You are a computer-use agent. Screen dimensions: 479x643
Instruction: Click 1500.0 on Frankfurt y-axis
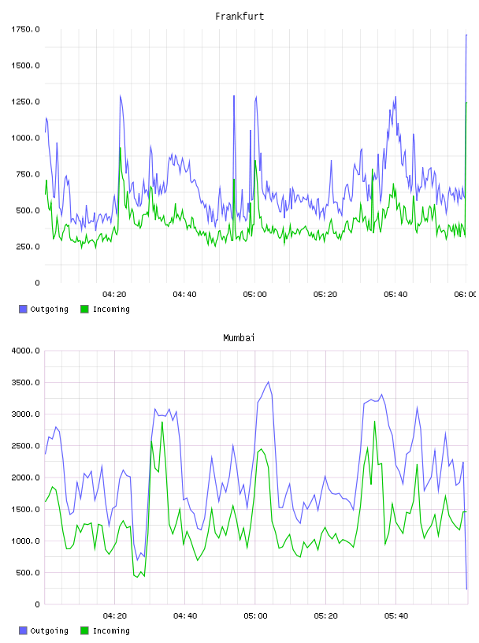pyautogui.click(x=25, y=65)
